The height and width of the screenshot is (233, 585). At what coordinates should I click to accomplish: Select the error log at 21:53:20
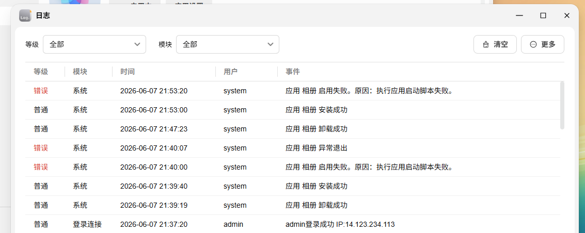coord(293,91)
